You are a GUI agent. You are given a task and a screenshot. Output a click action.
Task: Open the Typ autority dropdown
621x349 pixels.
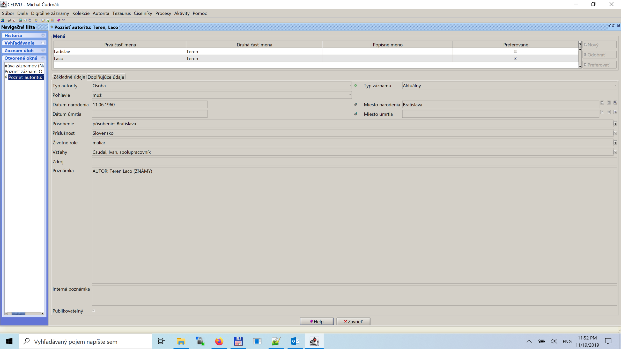pyautogui.click(x=350, y=86)
